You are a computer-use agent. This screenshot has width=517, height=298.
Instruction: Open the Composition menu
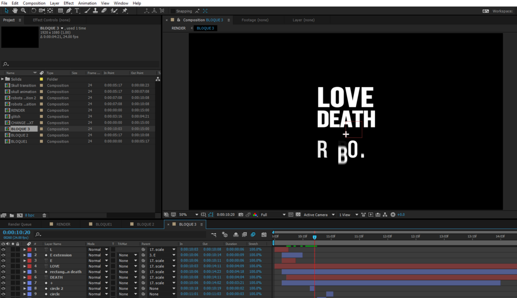click(34, 3)
